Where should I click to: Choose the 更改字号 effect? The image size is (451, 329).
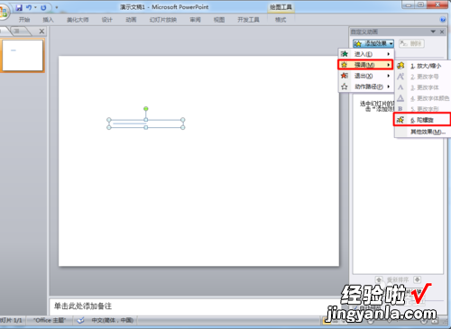click(423, 77)
